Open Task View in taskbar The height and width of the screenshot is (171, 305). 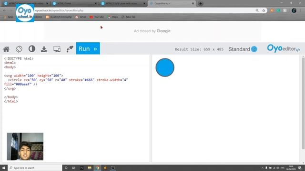74,168
